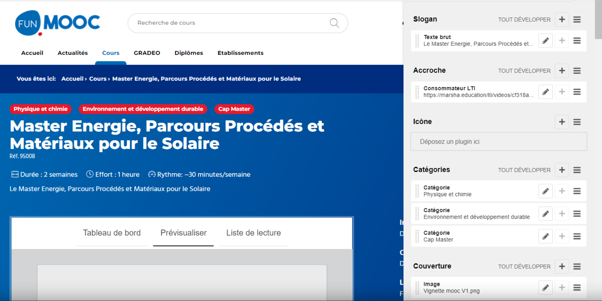
Task: Open the Slogan placeholder hamburger menu
Action: [x=577, y=20]
